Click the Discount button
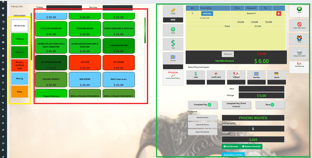Viewport: 312px width, 158px height. coord(228,54)
